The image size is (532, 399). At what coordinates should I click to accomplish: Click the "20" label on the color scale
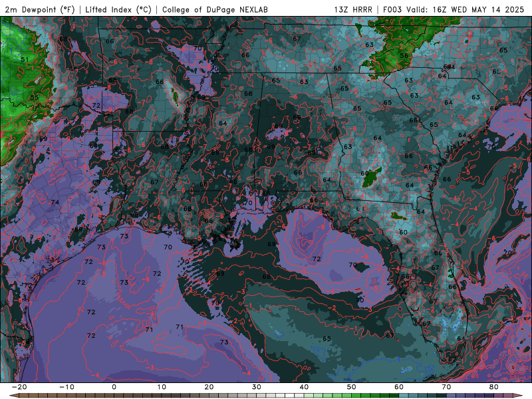[209, 387]
